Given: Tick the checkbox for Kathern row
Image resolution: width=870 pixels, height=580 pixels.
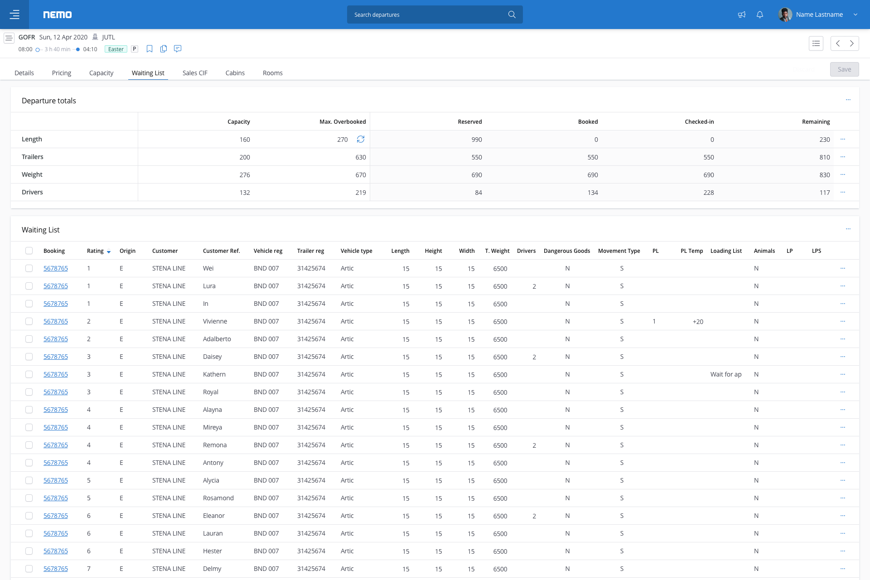Looking at the screenshot, I should click(29, 374).
